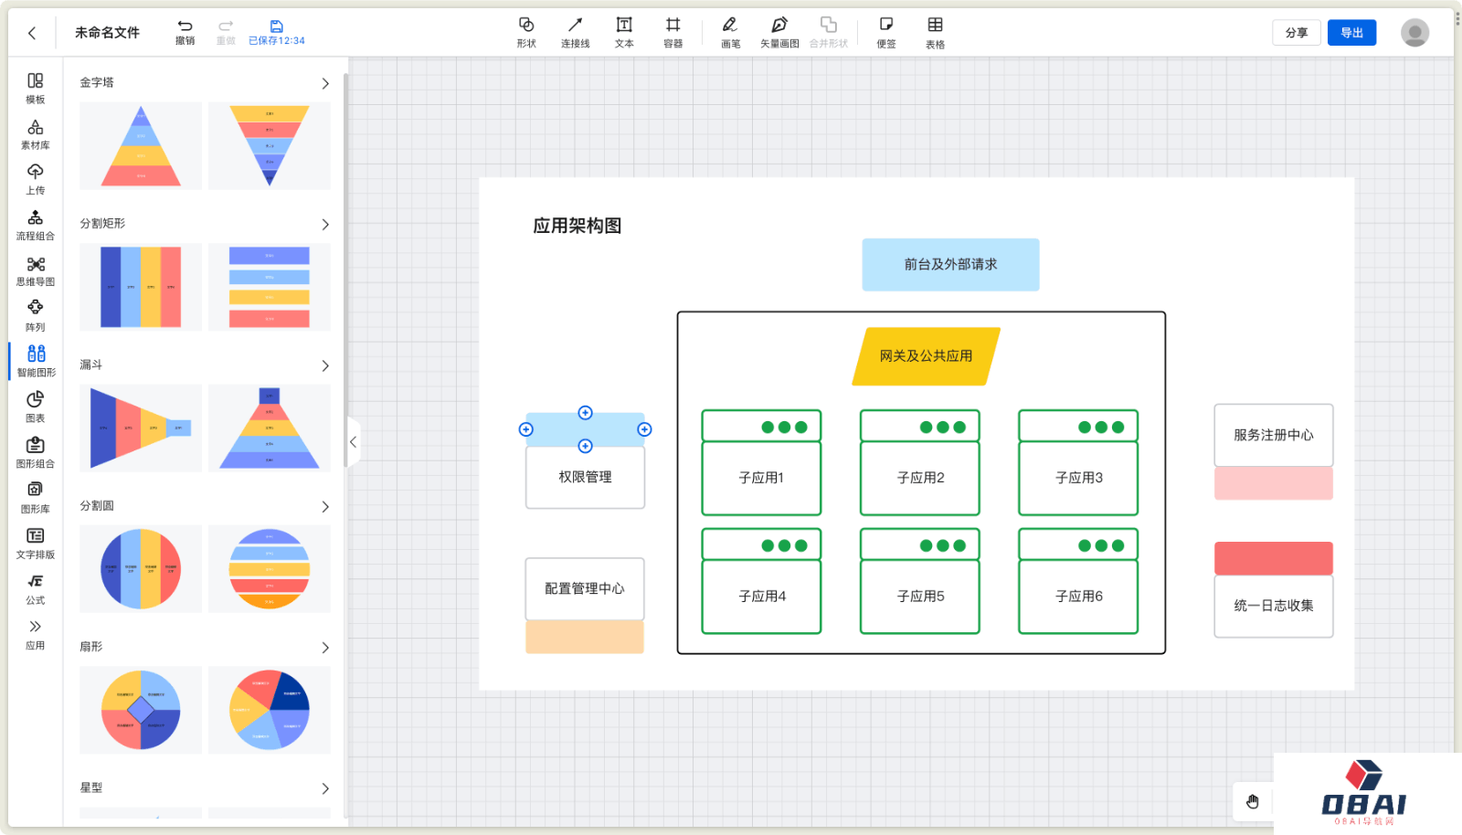Select the red block above 统一日志收集
The height and width of the screenshot is (835, 1462).
pyautogui.click(x=1273, y=558)
